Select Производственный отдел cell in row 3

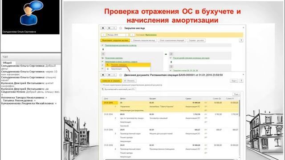[130, 133]
